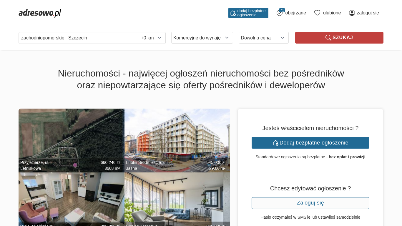Image resolution: width=402 pixels, height=226 pixels.
Task: Click the zaloguj się link
Action: 368,13
